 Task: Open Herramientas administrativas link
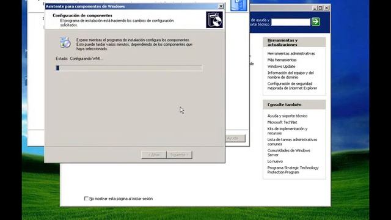[291, 53]
